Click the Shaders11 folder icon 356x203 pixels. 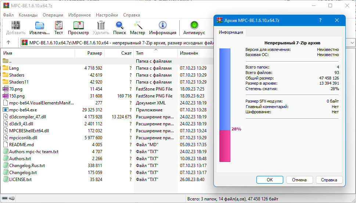6,82
